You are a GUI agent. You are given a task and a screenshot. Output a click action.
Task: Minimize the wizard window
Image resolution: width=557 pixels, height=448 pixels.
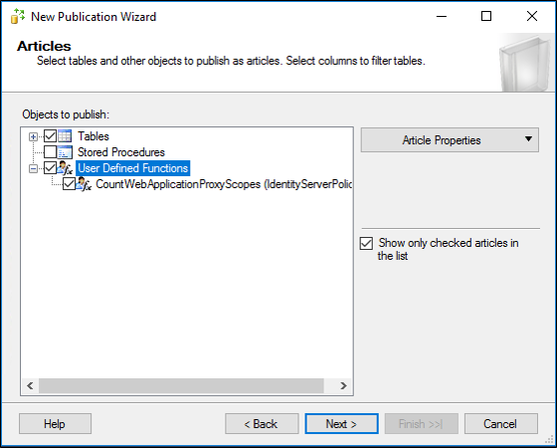pos(442,16)
